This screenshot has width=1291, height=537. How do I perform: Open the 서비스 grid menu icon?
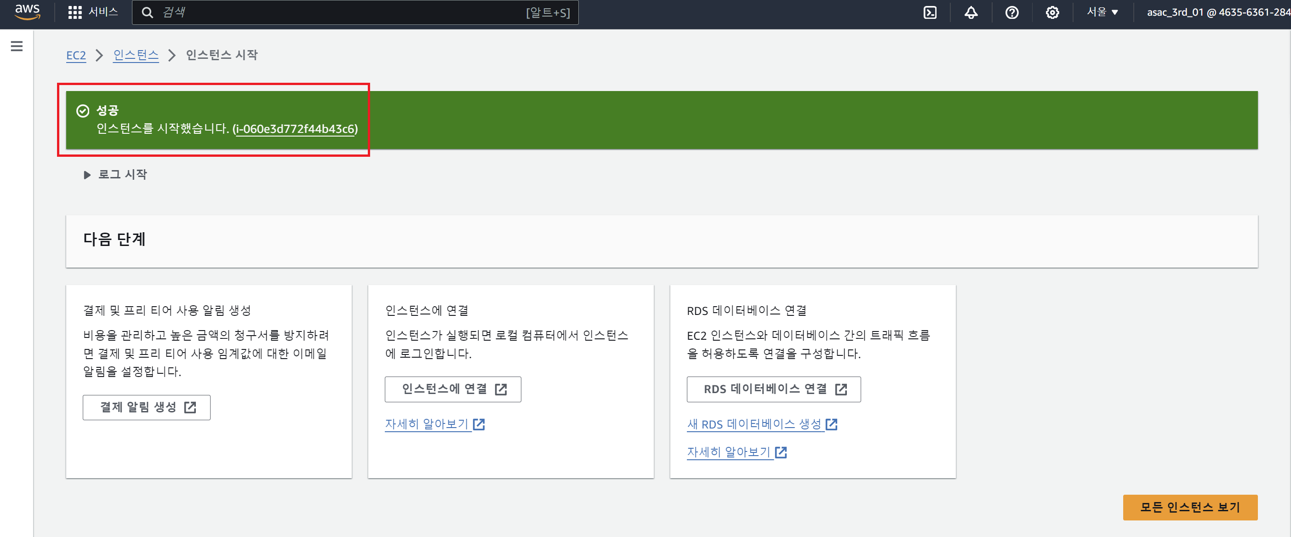(74, 12)
